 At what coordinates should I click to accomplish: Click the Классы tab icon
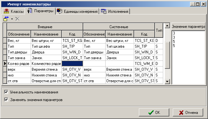pos(6,11)
